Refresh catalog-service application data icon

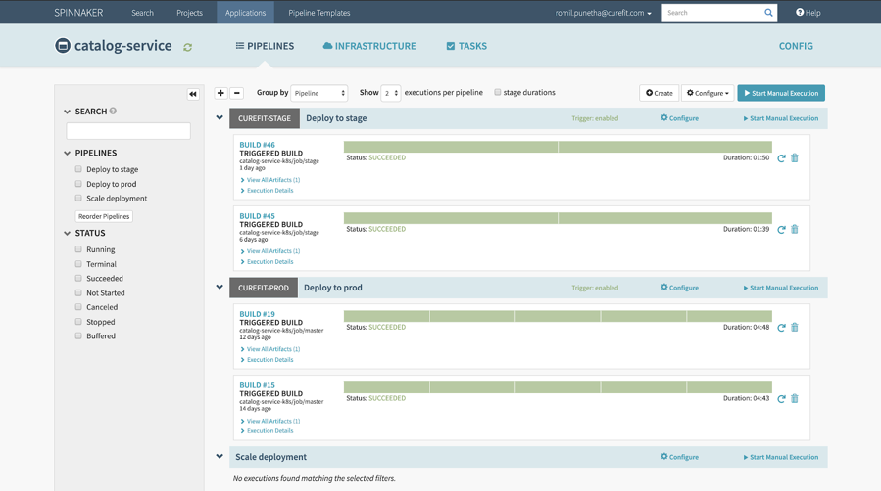(x=187, y=48)
